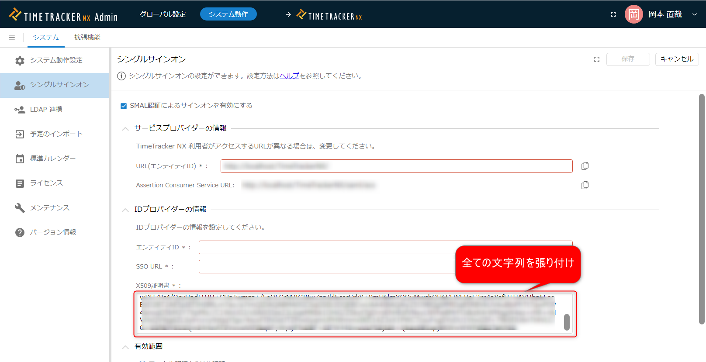Image resolution: width=706 pixels, height=362 pixels.
Task: Toggle SAML sign-on enable checkbox
Action: (124, 106)
